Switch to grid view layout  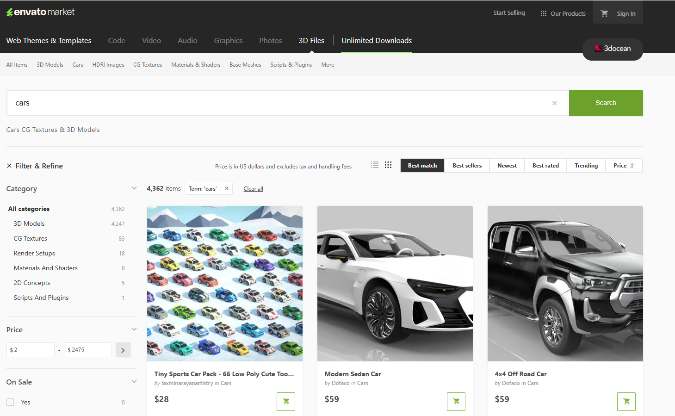[x=388, y=165]
